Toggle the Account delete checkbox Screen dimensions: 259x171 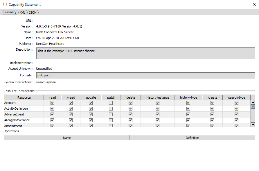130,103
